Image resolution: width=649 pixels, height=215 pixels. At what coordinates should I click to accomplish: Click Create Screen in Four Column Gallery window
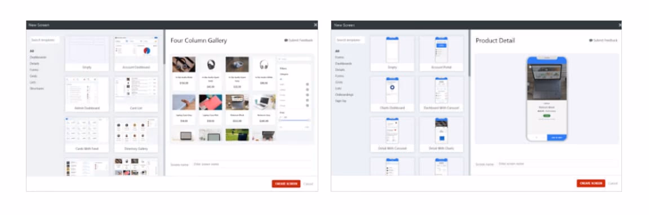tap(286, 183)
